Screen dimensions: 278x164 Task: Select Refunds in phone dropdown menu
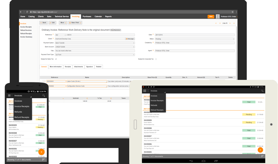tap(18, 112)
